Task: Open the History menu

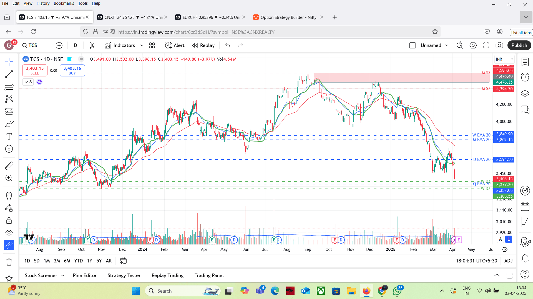Action: pos(43,3)
